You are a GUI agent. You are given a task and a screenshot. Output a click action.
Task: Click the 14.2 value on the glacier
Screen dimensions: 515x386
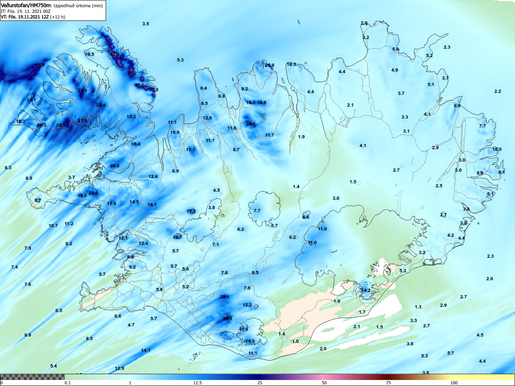366,290
